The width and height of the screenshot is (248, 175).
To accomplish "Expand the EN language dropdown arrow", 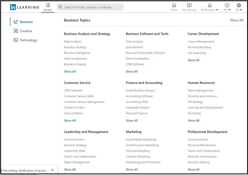I will tap(241, 10).
